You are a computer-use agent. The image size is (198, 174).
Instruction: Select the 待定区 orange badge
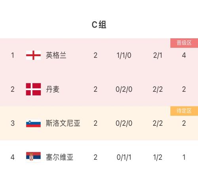(x=184, y=111)
